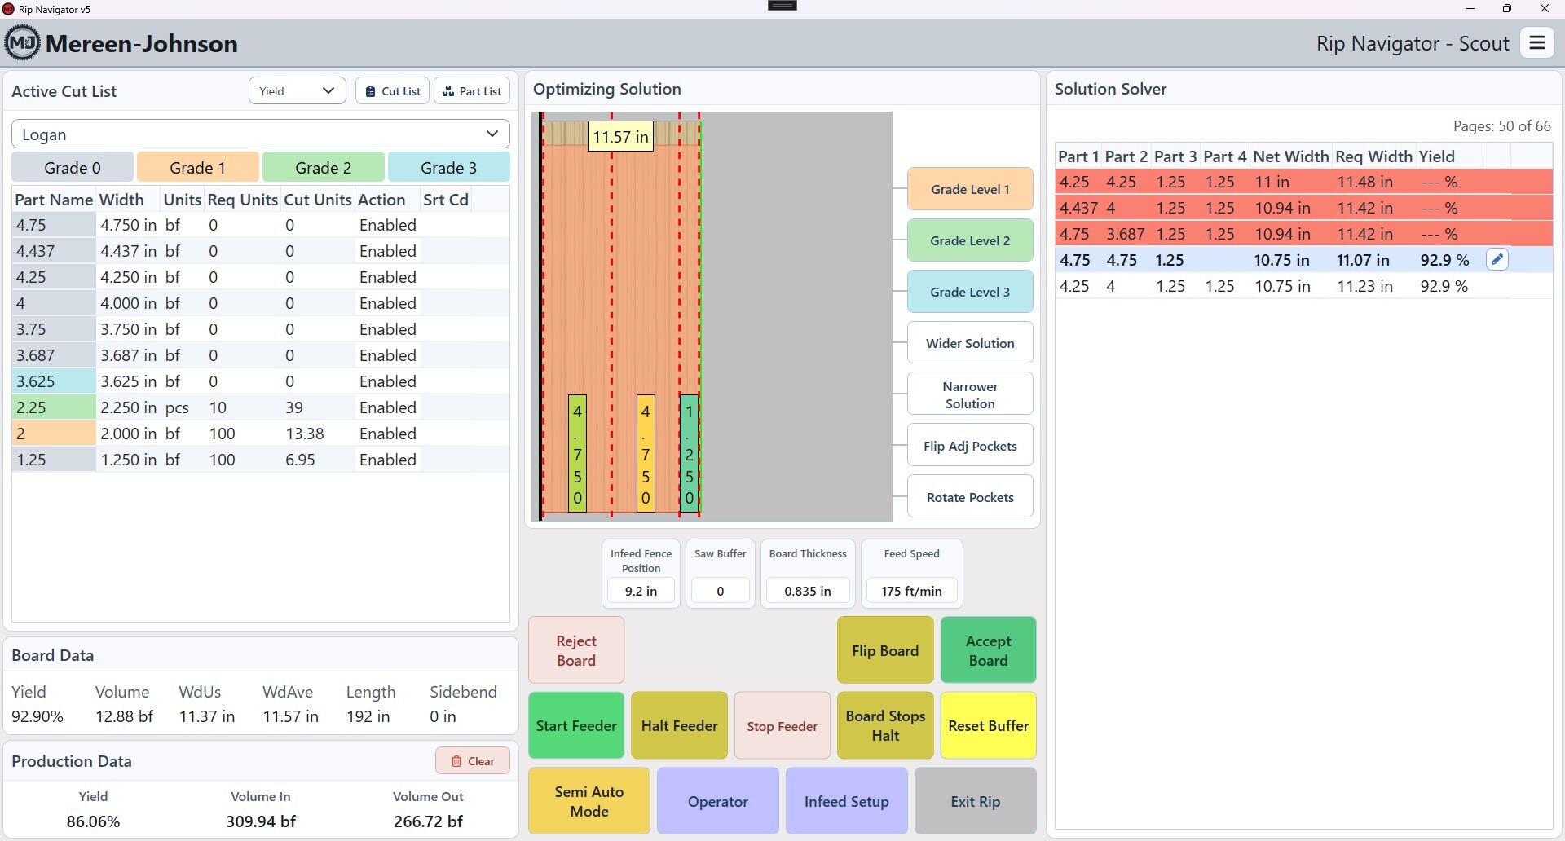Open the hamburger menu icon
Image resolution: width=1565 pixels, height=841 pixels.
tap(1537, 43)
